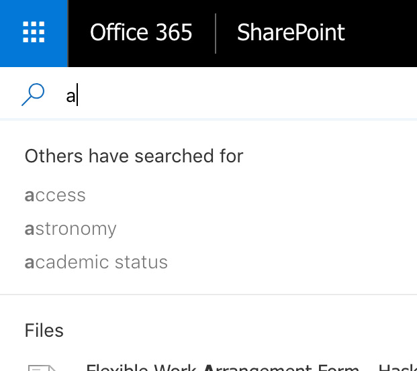
Task: Select the suggested query "astronomy"
Action: pos(71,229)
